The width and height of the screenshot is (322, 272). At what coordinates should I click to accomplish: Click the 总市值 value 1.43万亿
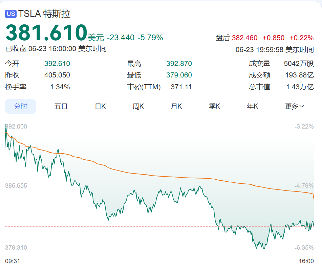[x=300, y=87]
